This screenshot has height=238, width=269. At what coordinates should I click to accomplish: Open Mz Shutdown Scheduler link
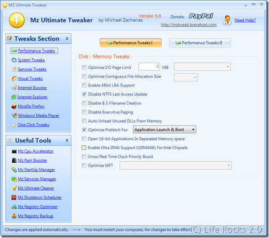tap(39, 197)
